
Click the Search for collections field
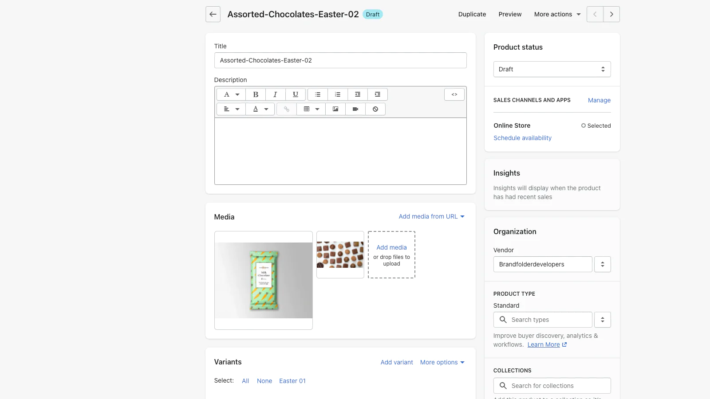tap(552, 386)
